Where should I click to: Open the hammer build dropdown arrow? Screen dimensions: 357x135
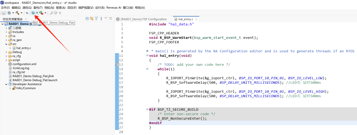21,13
